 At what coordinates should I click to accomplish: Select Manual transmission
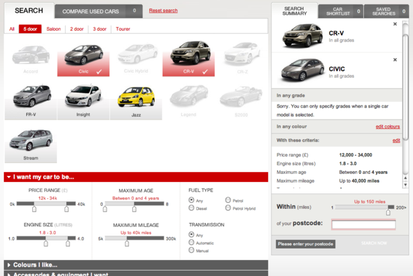[191, 250]
